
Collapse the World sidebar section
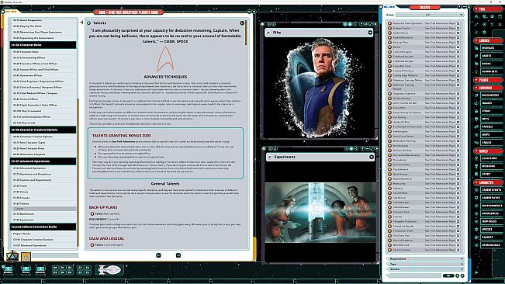click(x=488, y=151)
